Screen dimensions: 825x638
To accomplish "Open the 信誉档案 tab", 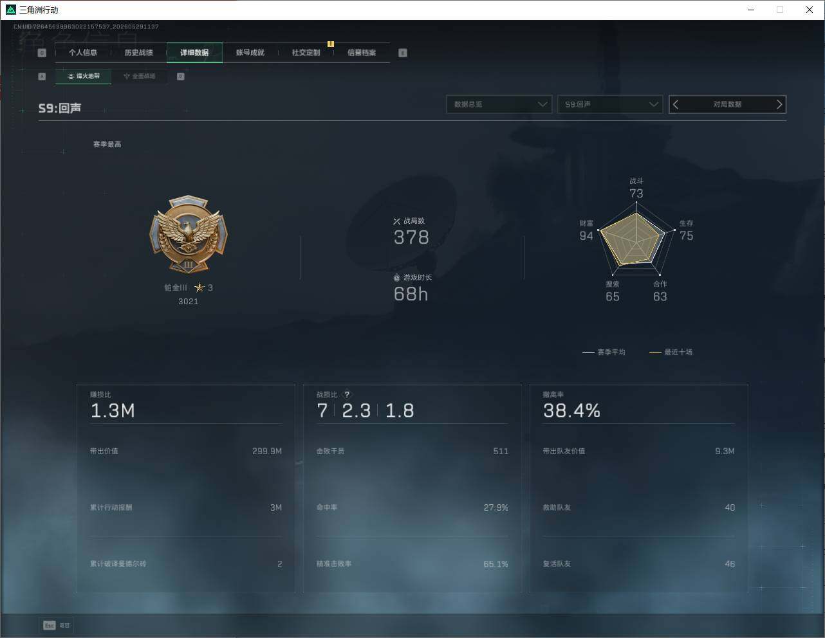I will click(362, 53).
